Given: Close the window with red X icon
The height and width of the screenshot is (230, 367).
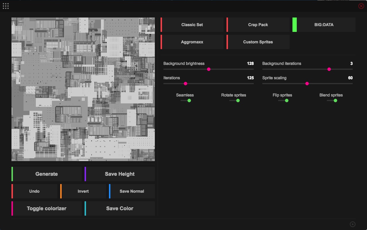Looking at the screenshot, I should pos(361,6).
